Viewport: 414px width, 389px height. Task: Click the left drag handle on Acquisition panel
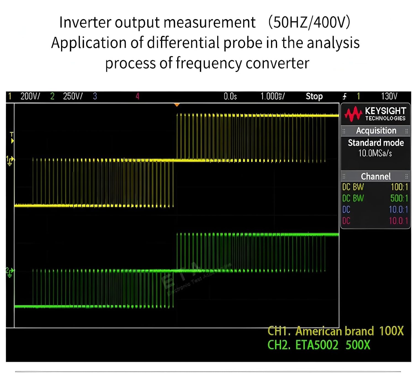(344, 130)
